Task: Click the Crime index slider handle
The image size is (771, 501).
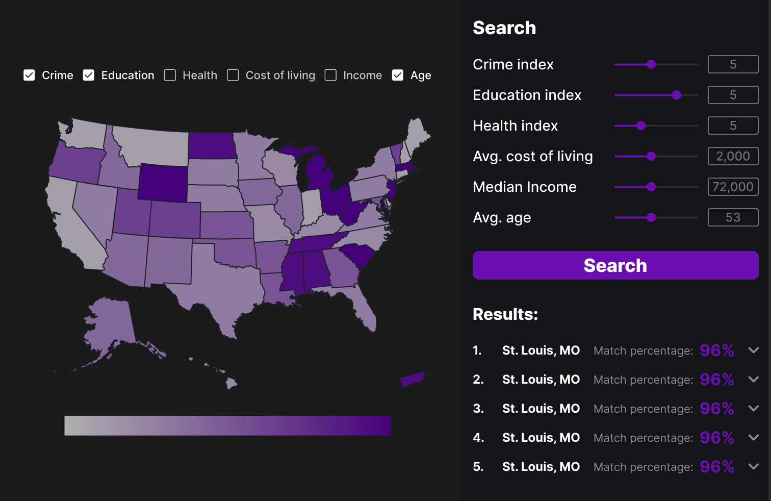Action: pos(651,64)
